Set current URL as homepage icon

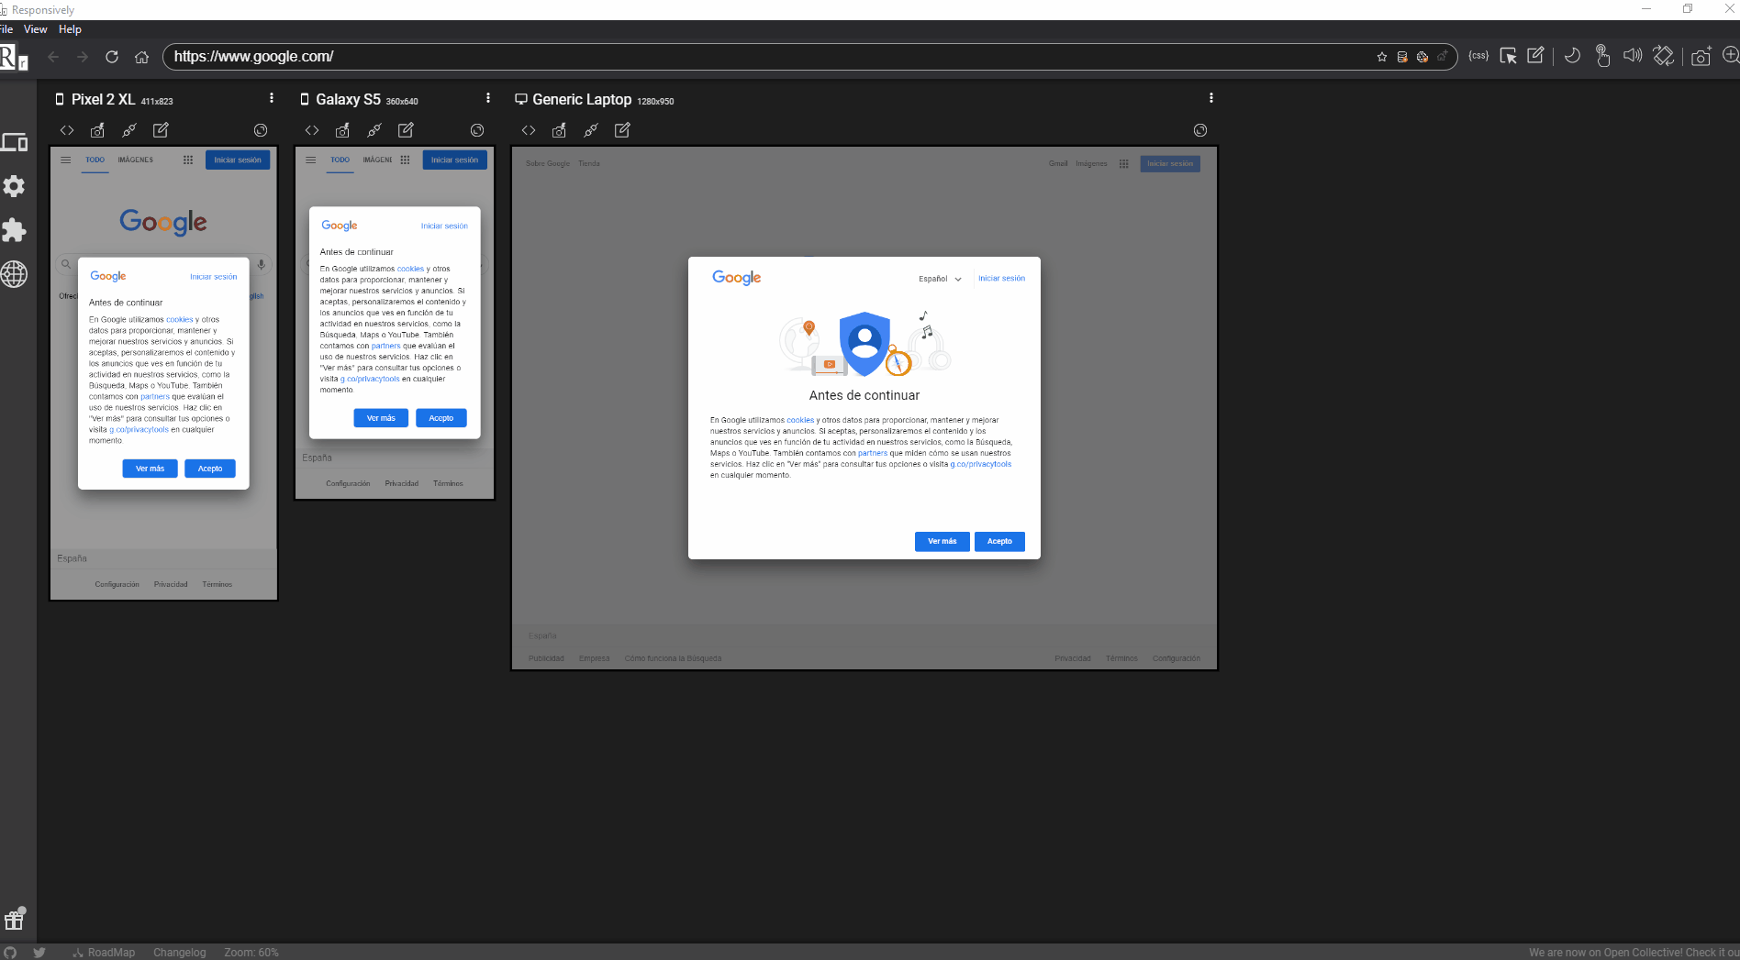tap(1443, 57)
